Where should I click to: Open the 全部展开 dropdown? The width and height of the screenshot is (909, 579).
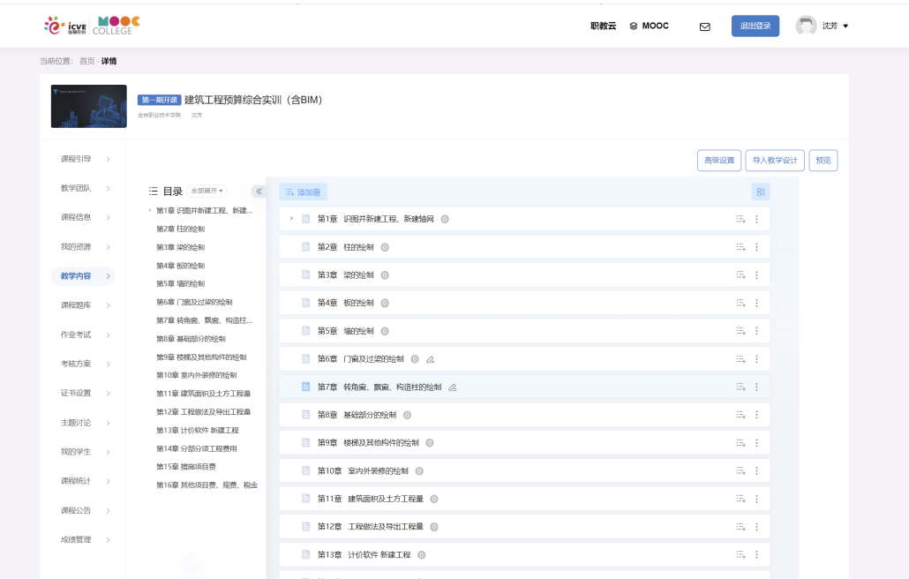[207, 191]
